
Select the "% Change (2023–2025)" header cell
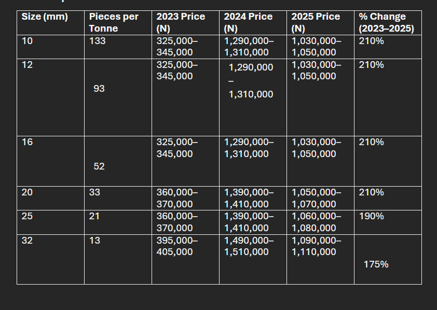click(386, 22)
